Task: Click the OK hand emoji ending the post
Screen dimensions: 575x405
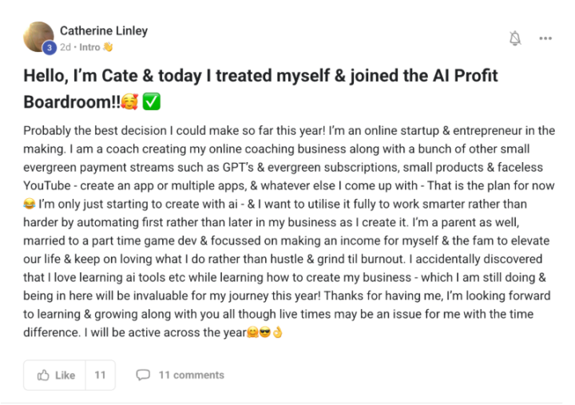Action: coord(277,332)
